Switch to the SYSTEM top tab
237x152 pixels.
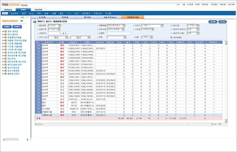pyautogui.click(x=39, y=10)
